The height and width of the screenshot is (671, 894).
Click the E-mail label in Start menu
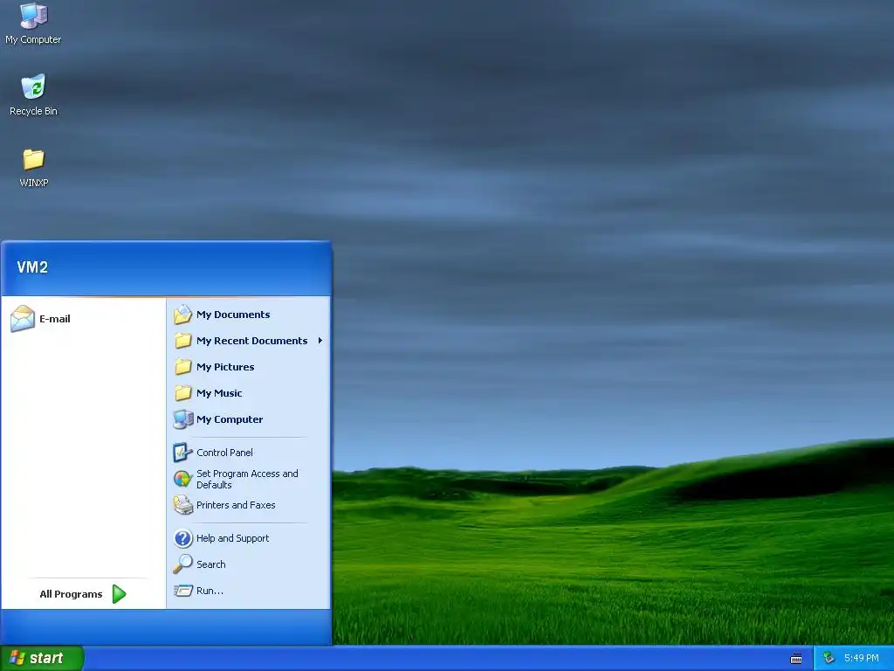(55, 319)
